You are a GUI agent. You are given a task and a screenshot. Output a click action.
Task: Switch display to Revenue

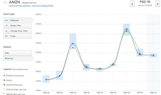(x=18, y=58)
